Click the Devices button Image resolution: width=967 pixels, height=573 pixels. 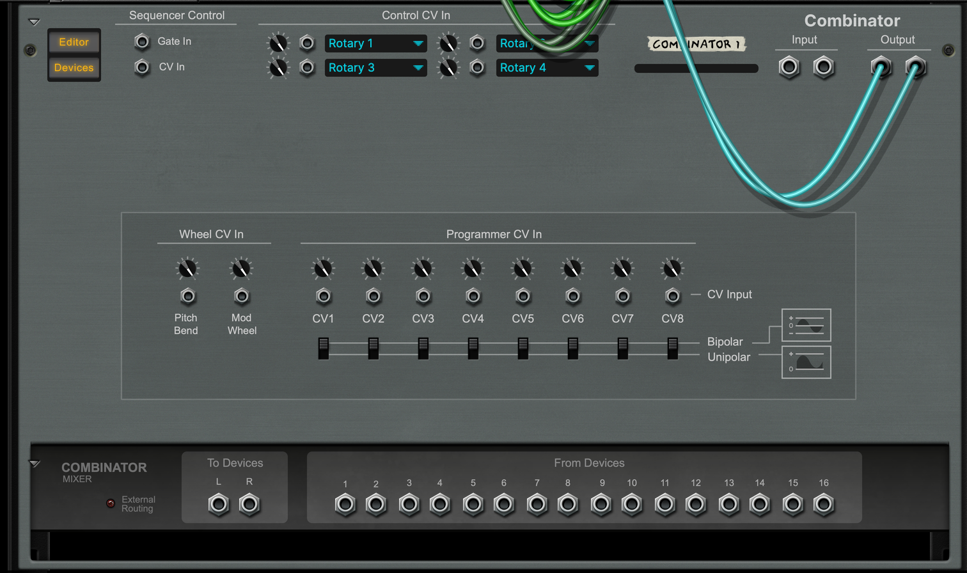coord(74,68)
